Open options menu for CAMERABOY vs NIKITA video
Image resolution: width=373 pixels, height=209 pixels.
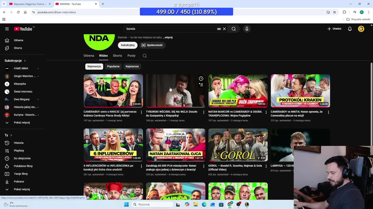[328, 112]
